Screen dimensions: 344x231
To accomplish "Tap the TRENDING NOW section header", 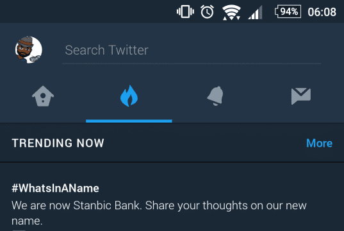I will click(58, 143).
